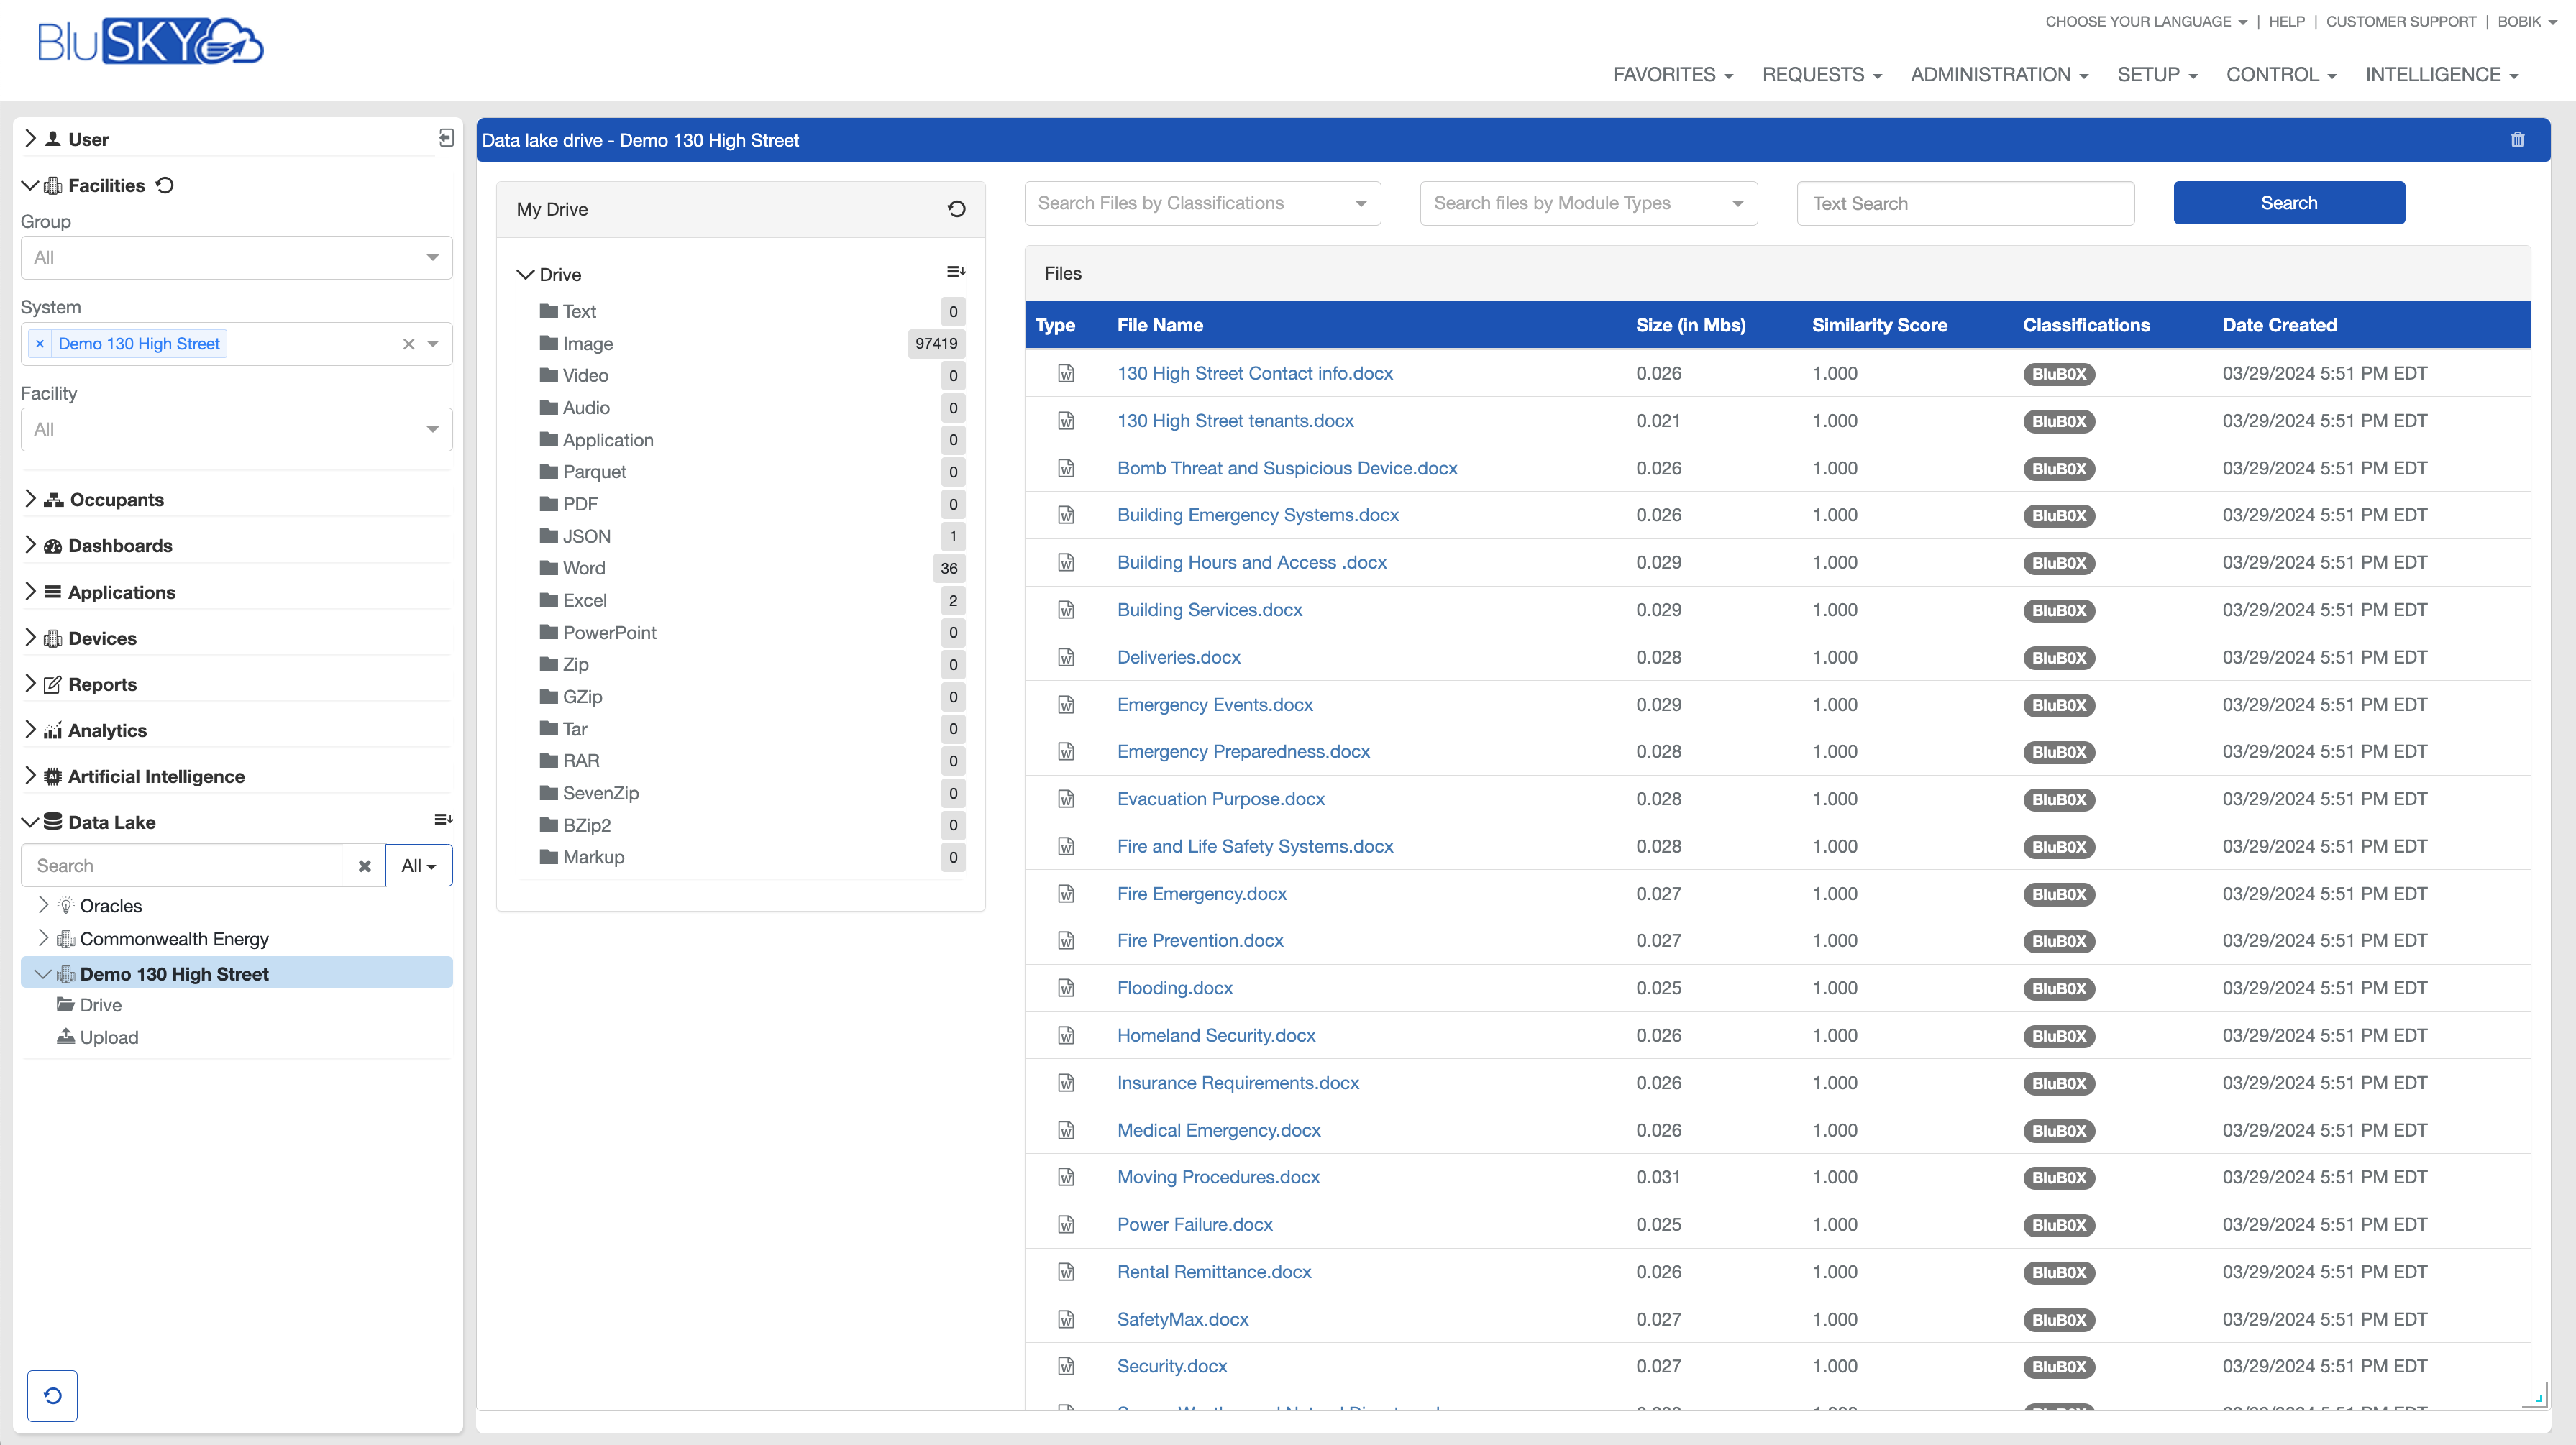Screen dimensions: 2576x1445
Task: Click the Data Lake sort menu icon
Action: tap(443, 820)
